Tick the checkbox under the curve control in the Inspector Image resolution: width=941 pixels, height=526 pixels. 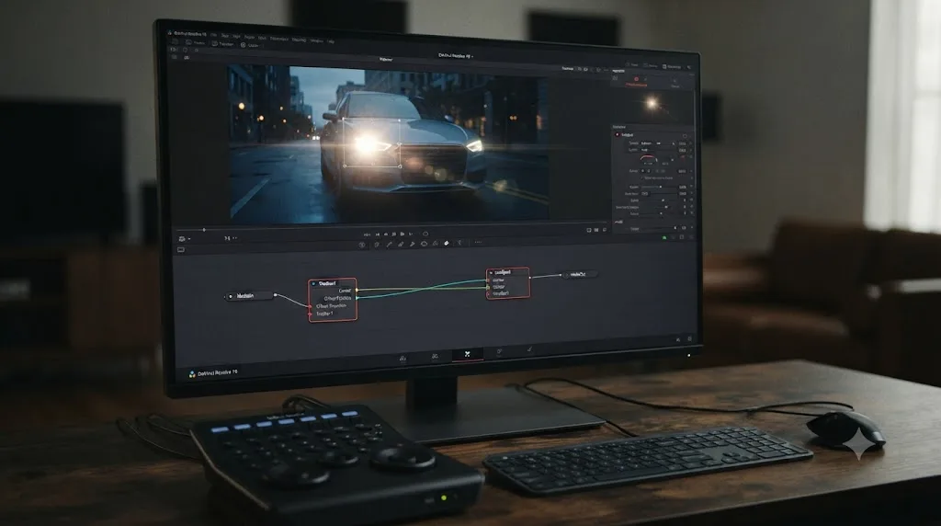pyautogui.click(x=641, y=178)
